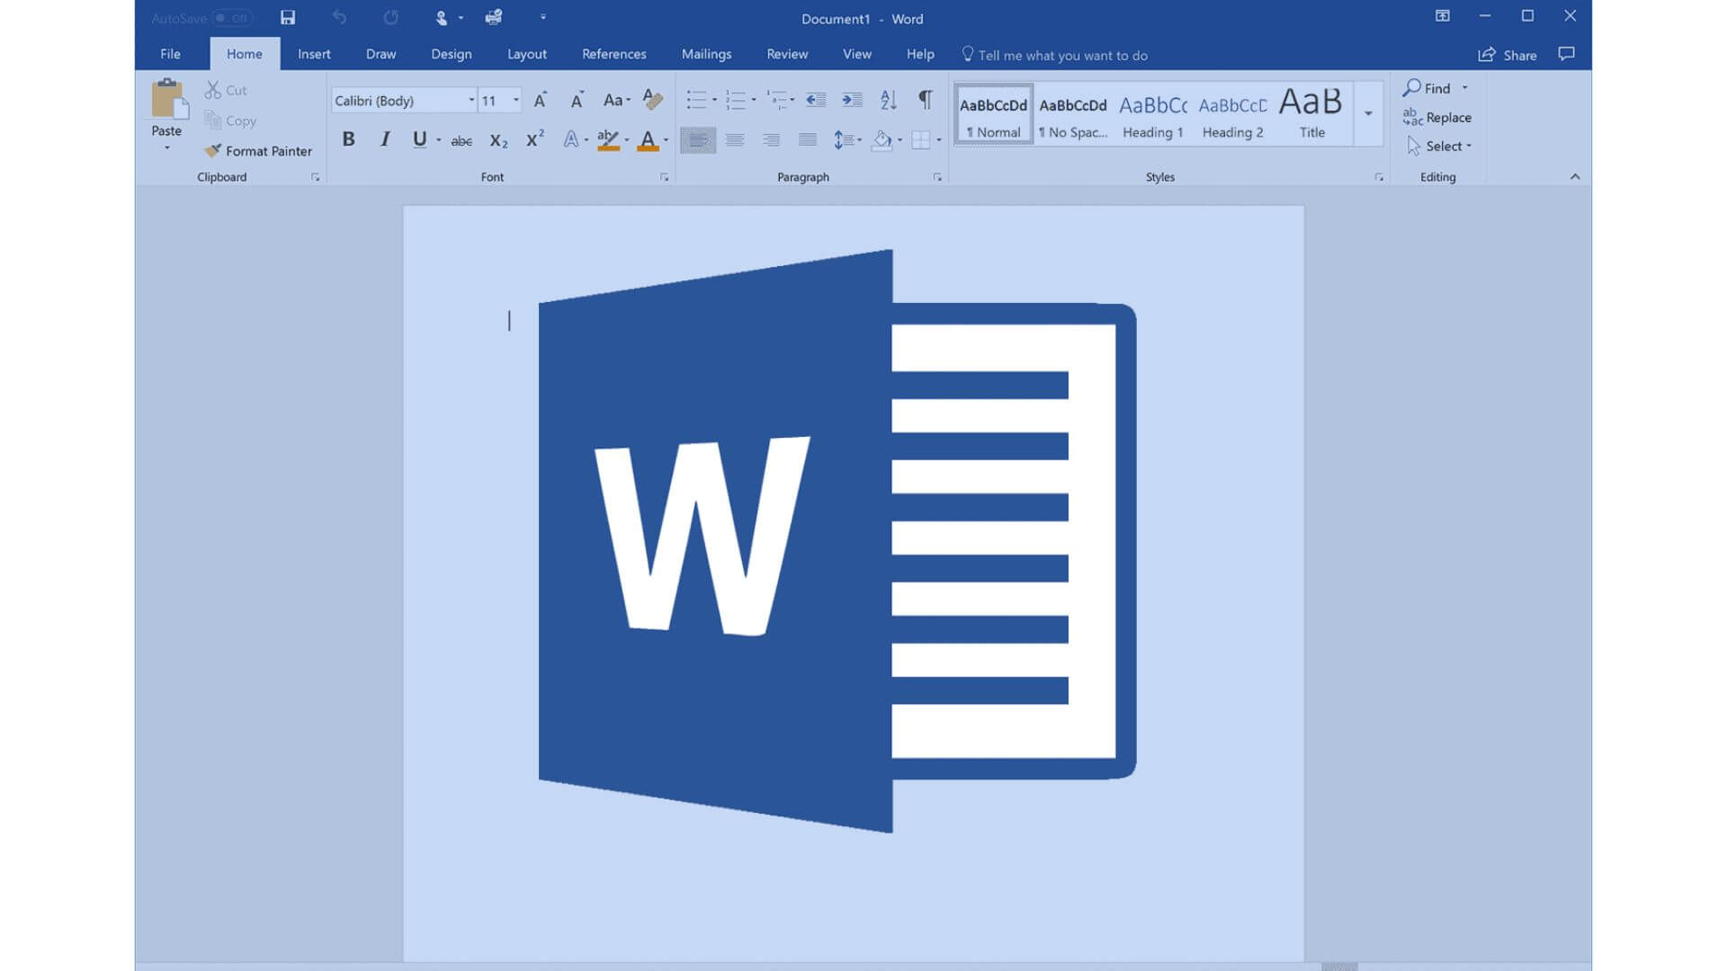Image resolution: width=1727 pixels, height=971 pixels.
Task: Click the Tell me what you want to do box
Action: 1054,55
